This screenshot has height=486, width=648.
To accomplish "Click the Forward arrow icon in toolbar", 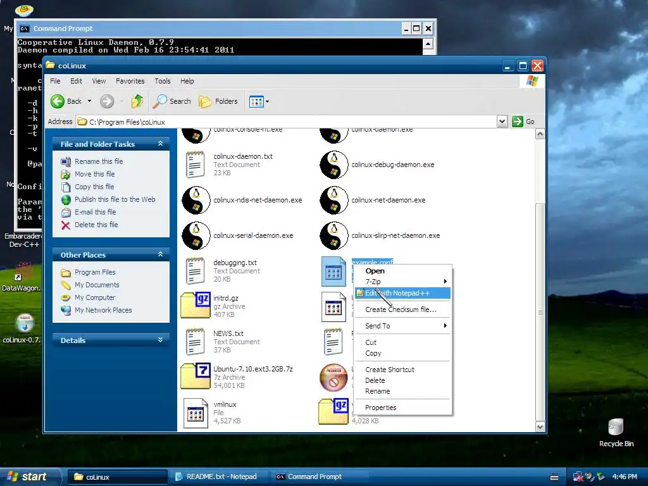I will click(x=107, y=101).
